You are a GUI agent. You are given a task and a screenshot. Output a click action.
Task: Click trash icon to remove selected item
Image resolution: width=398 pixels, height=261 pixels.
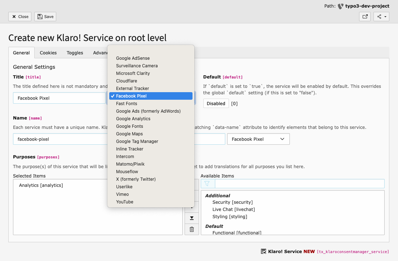[x=192, y=229]
